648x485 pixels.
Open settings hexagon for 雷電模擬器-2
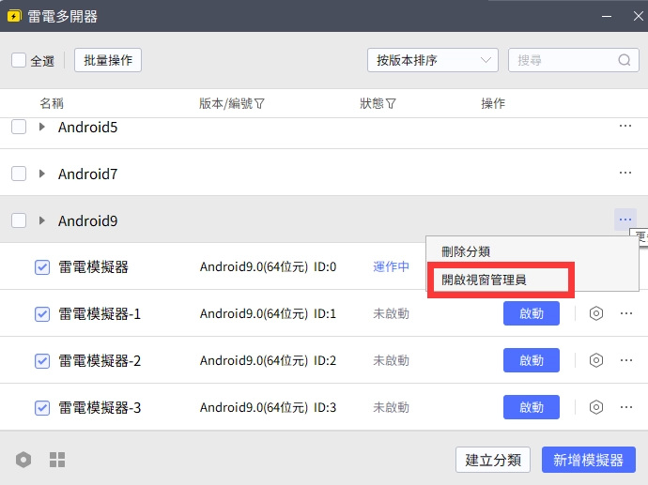(x=596, y=360)
